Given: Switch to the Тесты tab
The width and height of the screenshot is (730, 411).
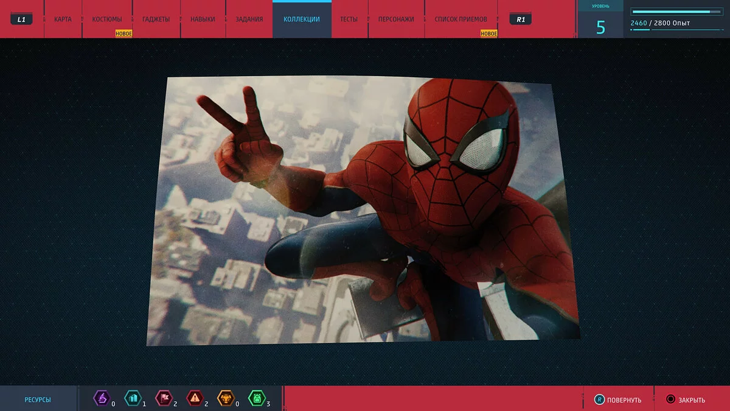Looking at the screenshot, I should point(349,19).
